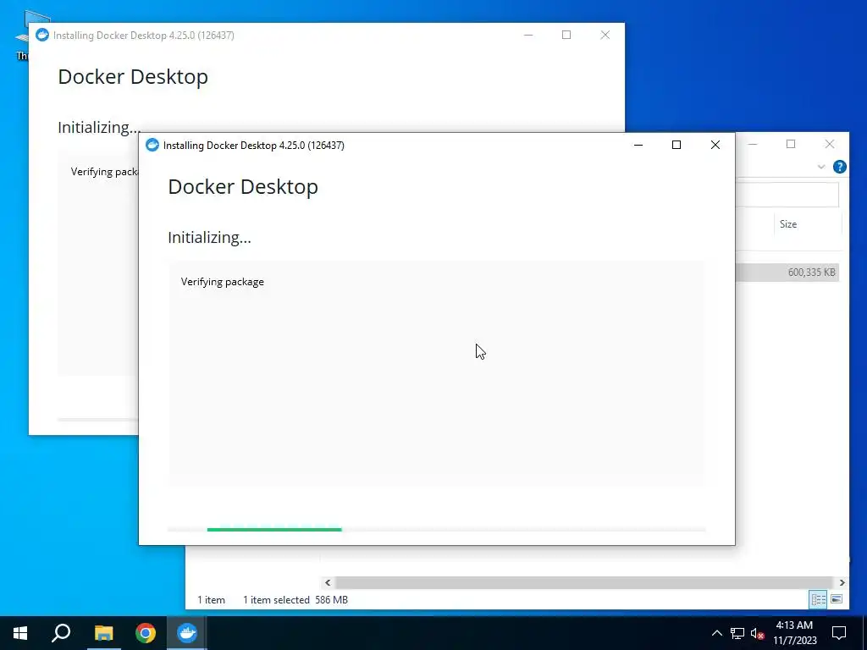Screen dimensions: 867x650
Task: Switch Explorer to large icons view
Action: pos(837,599)
